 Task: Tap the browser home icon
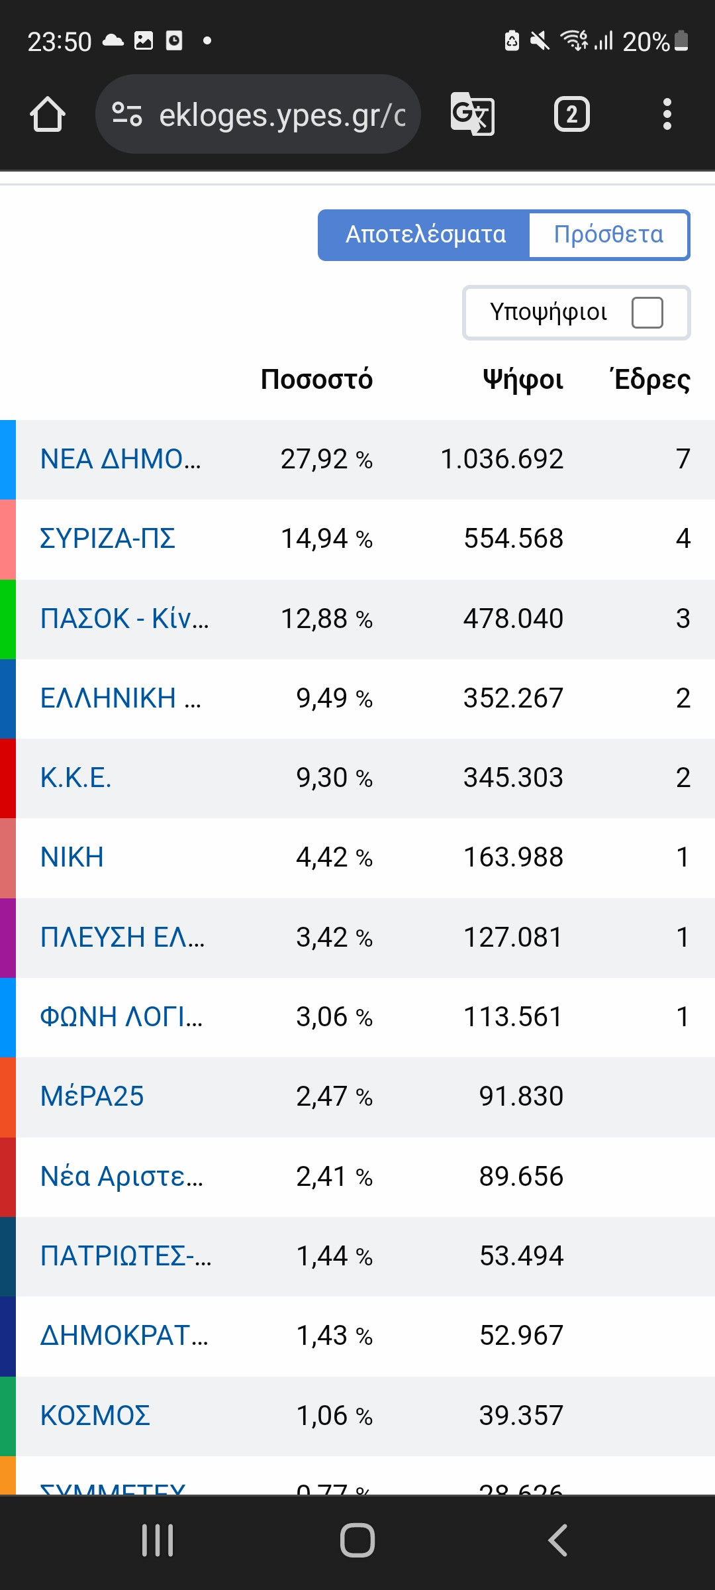48,115
